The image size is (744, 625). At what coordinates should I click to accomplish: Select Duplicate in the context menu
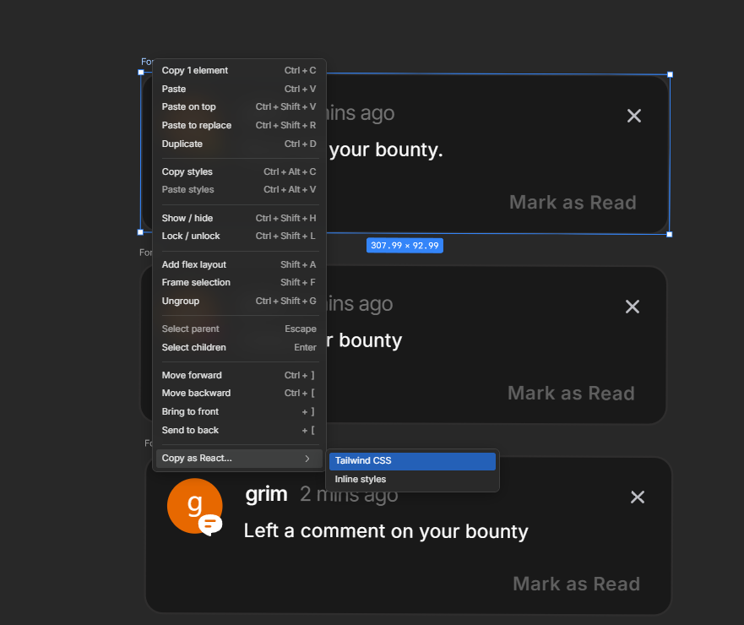pos(239,144)
